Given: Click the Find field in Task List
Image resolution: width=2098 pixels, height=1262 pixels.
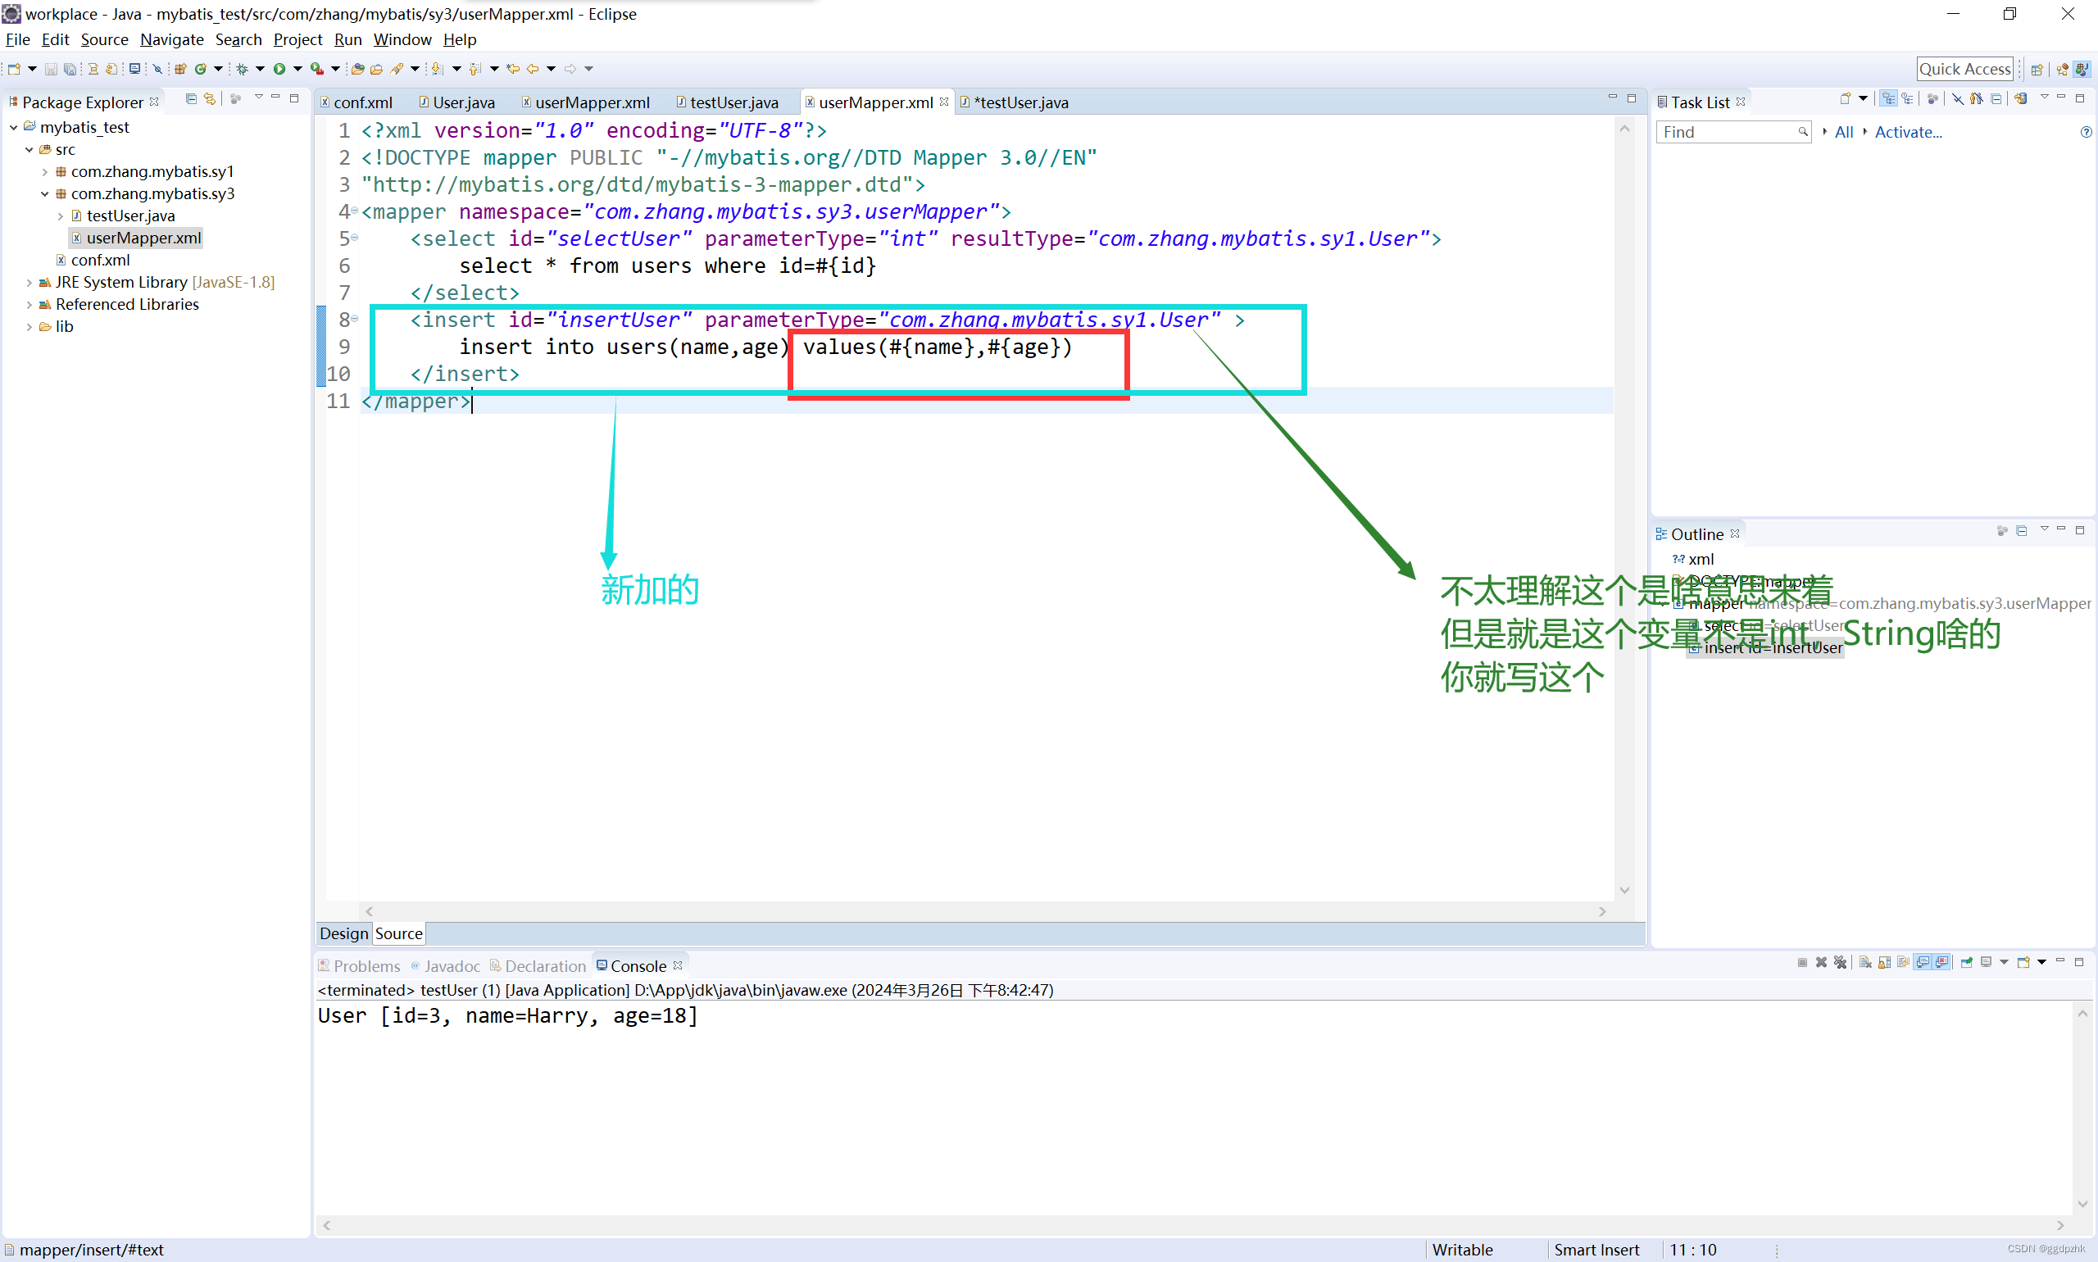Looking at the screenshot, I should tap(1732, 132).
